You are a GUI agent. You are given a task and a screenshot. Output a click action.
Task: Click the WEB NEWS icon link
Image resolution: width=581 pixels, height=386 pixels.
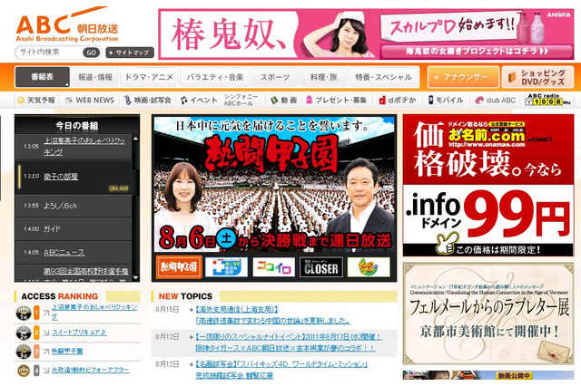click(89, 101)
